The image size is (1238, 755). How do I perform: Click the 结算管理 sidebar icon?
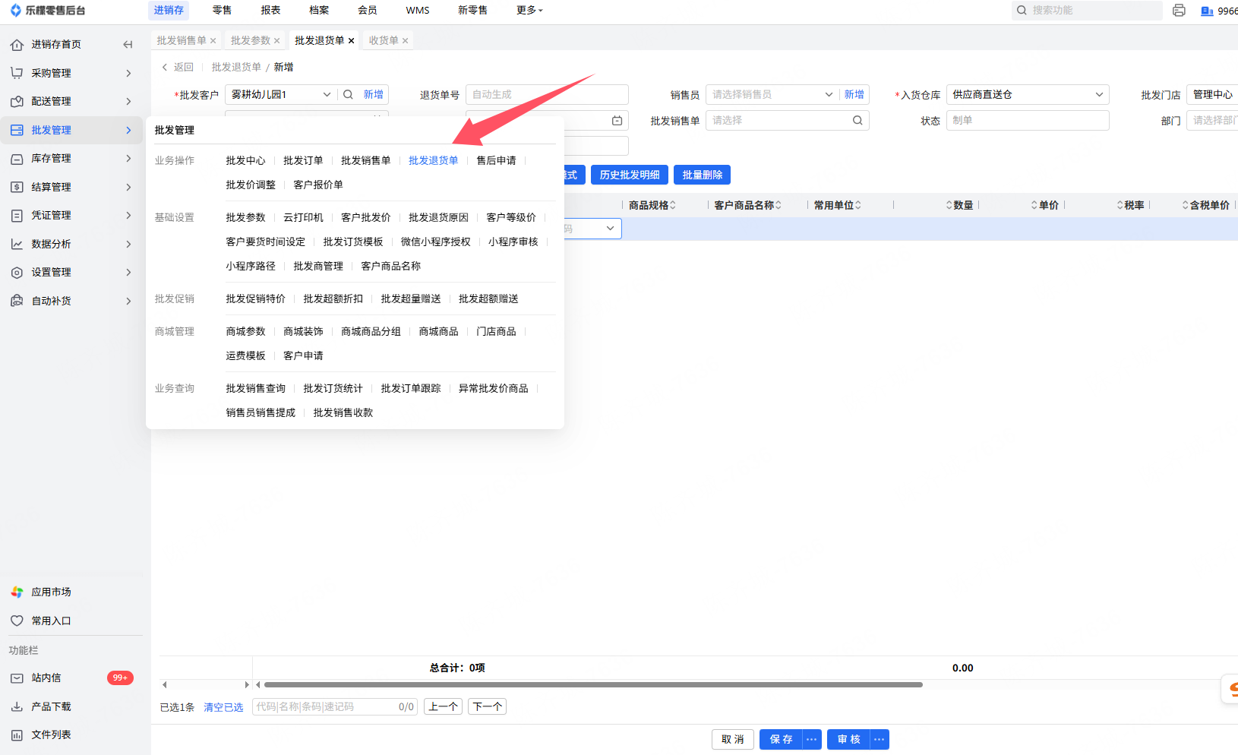click(x=17, y=187)
